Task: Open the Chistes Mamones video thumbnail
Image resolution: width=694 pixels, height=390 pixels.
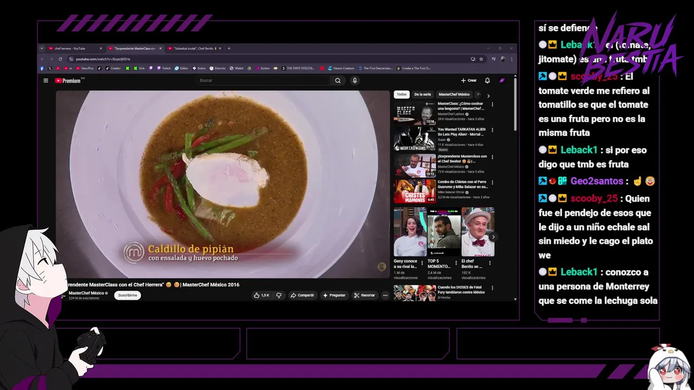Action: (x=415, y=191)
